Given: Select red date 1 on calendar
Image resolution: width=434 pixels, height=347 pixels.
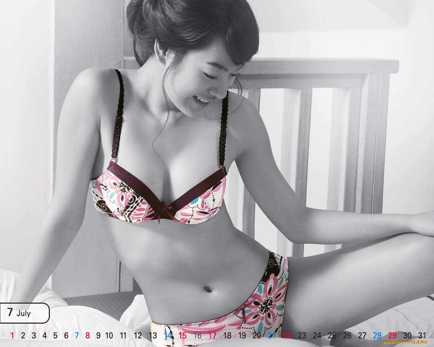Looking at the screenshot, I should point(13,335).
